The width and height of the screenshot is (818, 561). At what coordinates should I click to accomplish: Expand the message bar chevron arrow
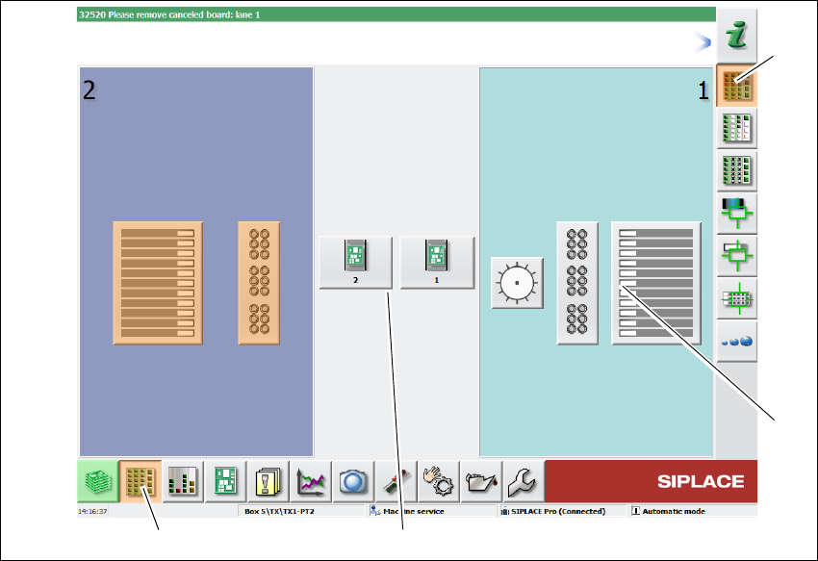(x=702, y=42)
